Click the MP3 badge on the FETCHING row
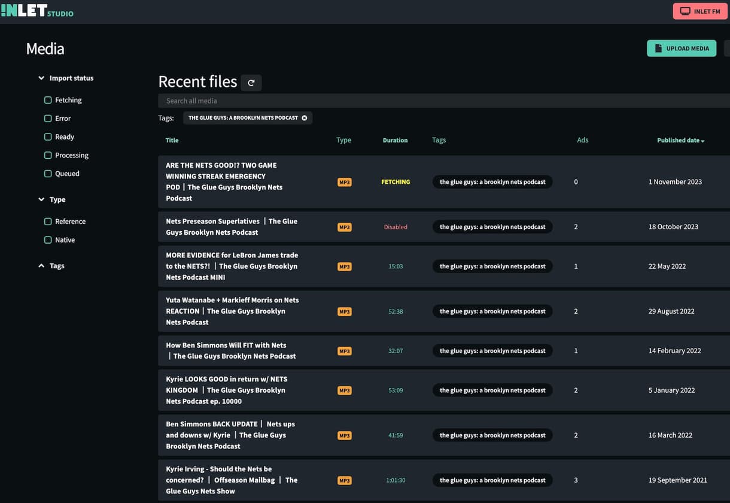 (x=344, y=182)
